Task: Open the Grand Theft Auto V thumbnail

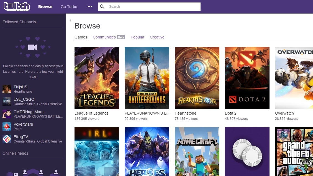Action: [x=294, y=151]
